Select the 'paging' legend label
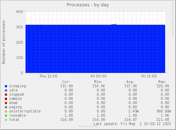176x130 pixels. coord(15,107)
